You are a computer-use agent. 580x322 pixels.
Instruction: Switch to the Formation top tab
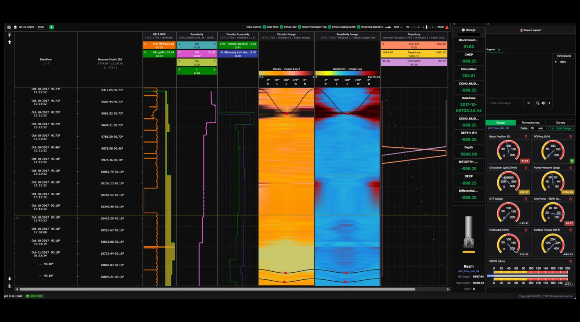[x=530, y=123]
